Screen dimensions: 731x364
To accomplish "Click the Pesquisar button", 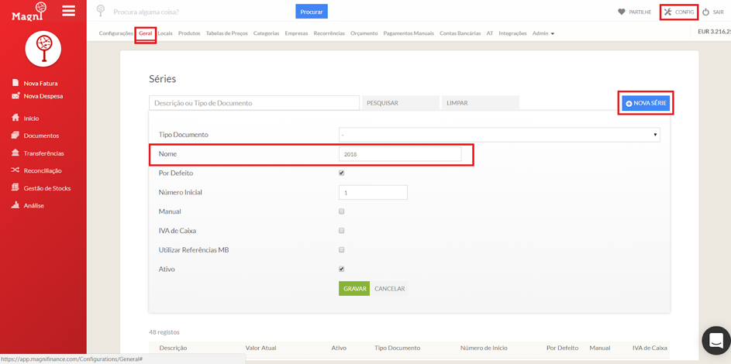I will (401, 103).
